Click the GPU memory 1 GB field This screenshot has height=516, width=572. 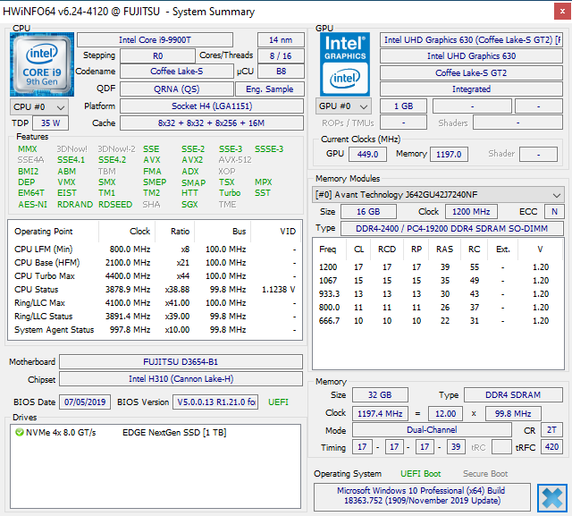pos(403,106)
